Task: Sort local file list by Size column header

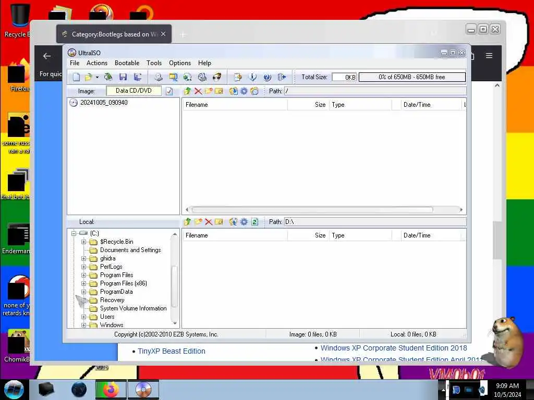Action: (308, 235)
